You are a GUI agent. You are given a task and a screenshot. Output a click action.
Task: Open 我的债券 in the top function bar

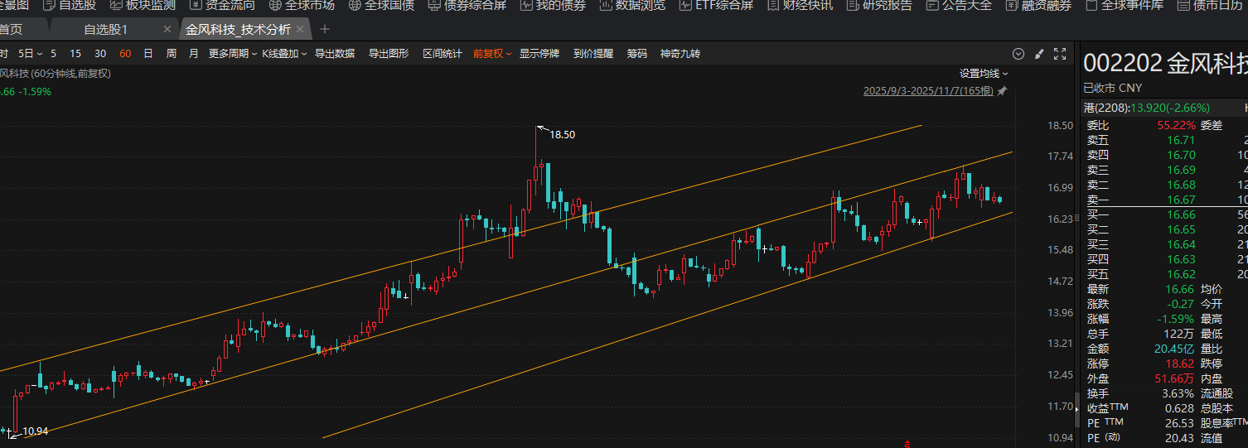(x=554, y=5)
